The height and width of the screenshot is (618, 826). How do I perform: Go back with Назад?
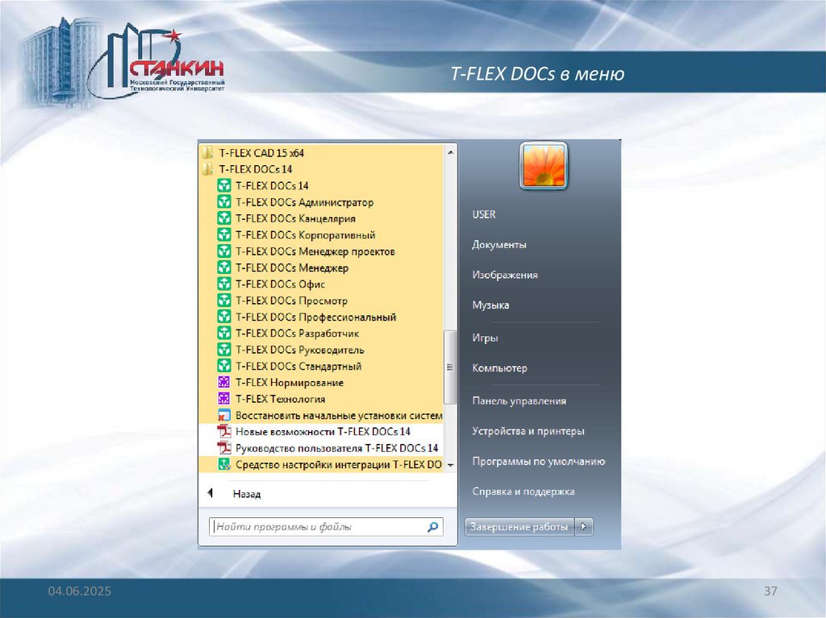tap(247, 494)
